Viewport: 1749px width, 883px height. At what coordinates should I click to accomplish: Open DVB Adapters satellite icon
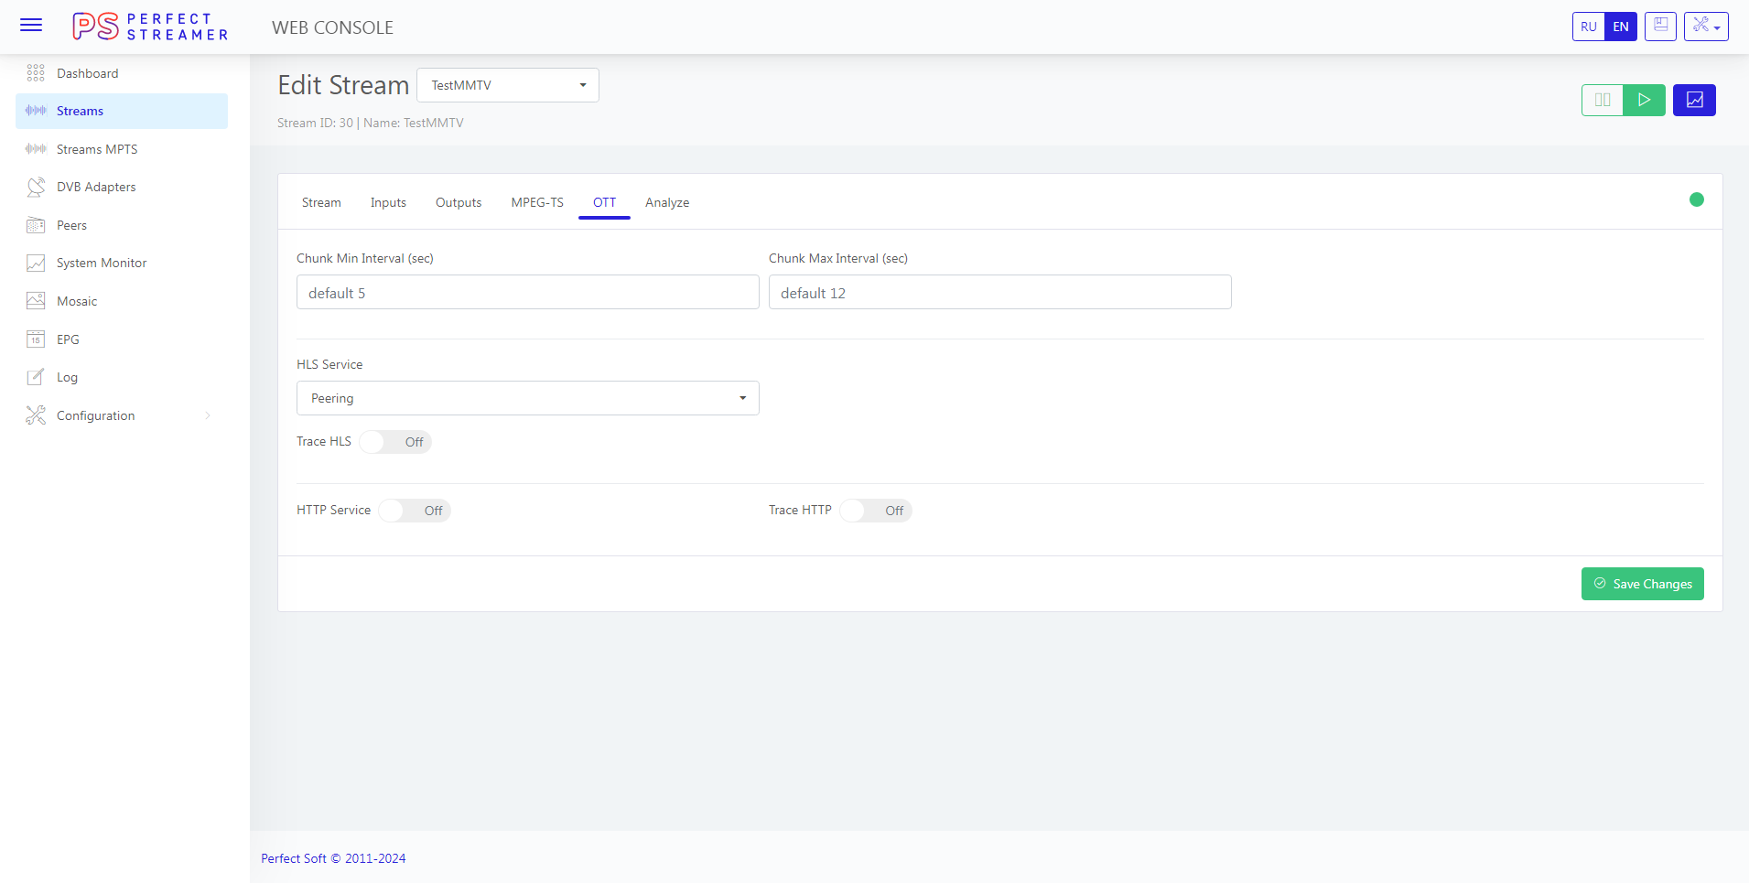click(x=36, y=187)
